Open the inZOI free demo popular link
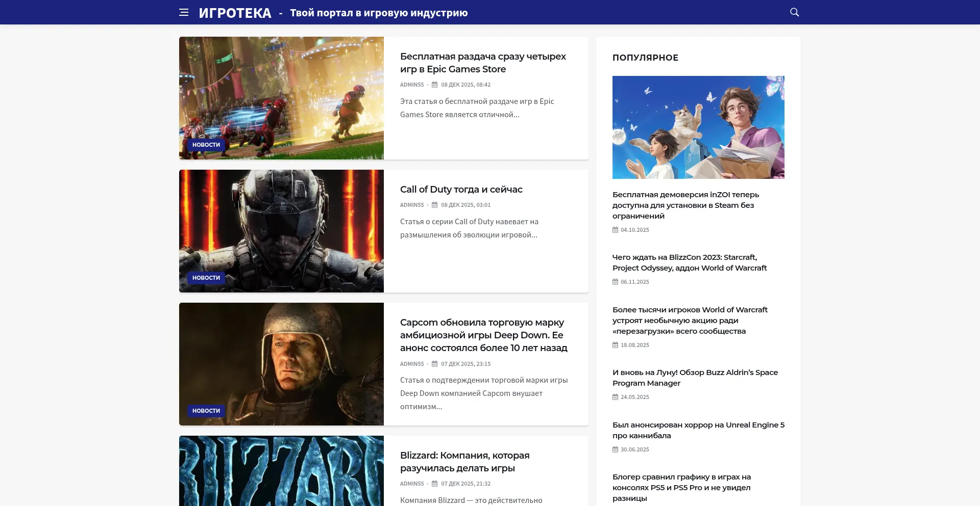 [x=685, y=205]
